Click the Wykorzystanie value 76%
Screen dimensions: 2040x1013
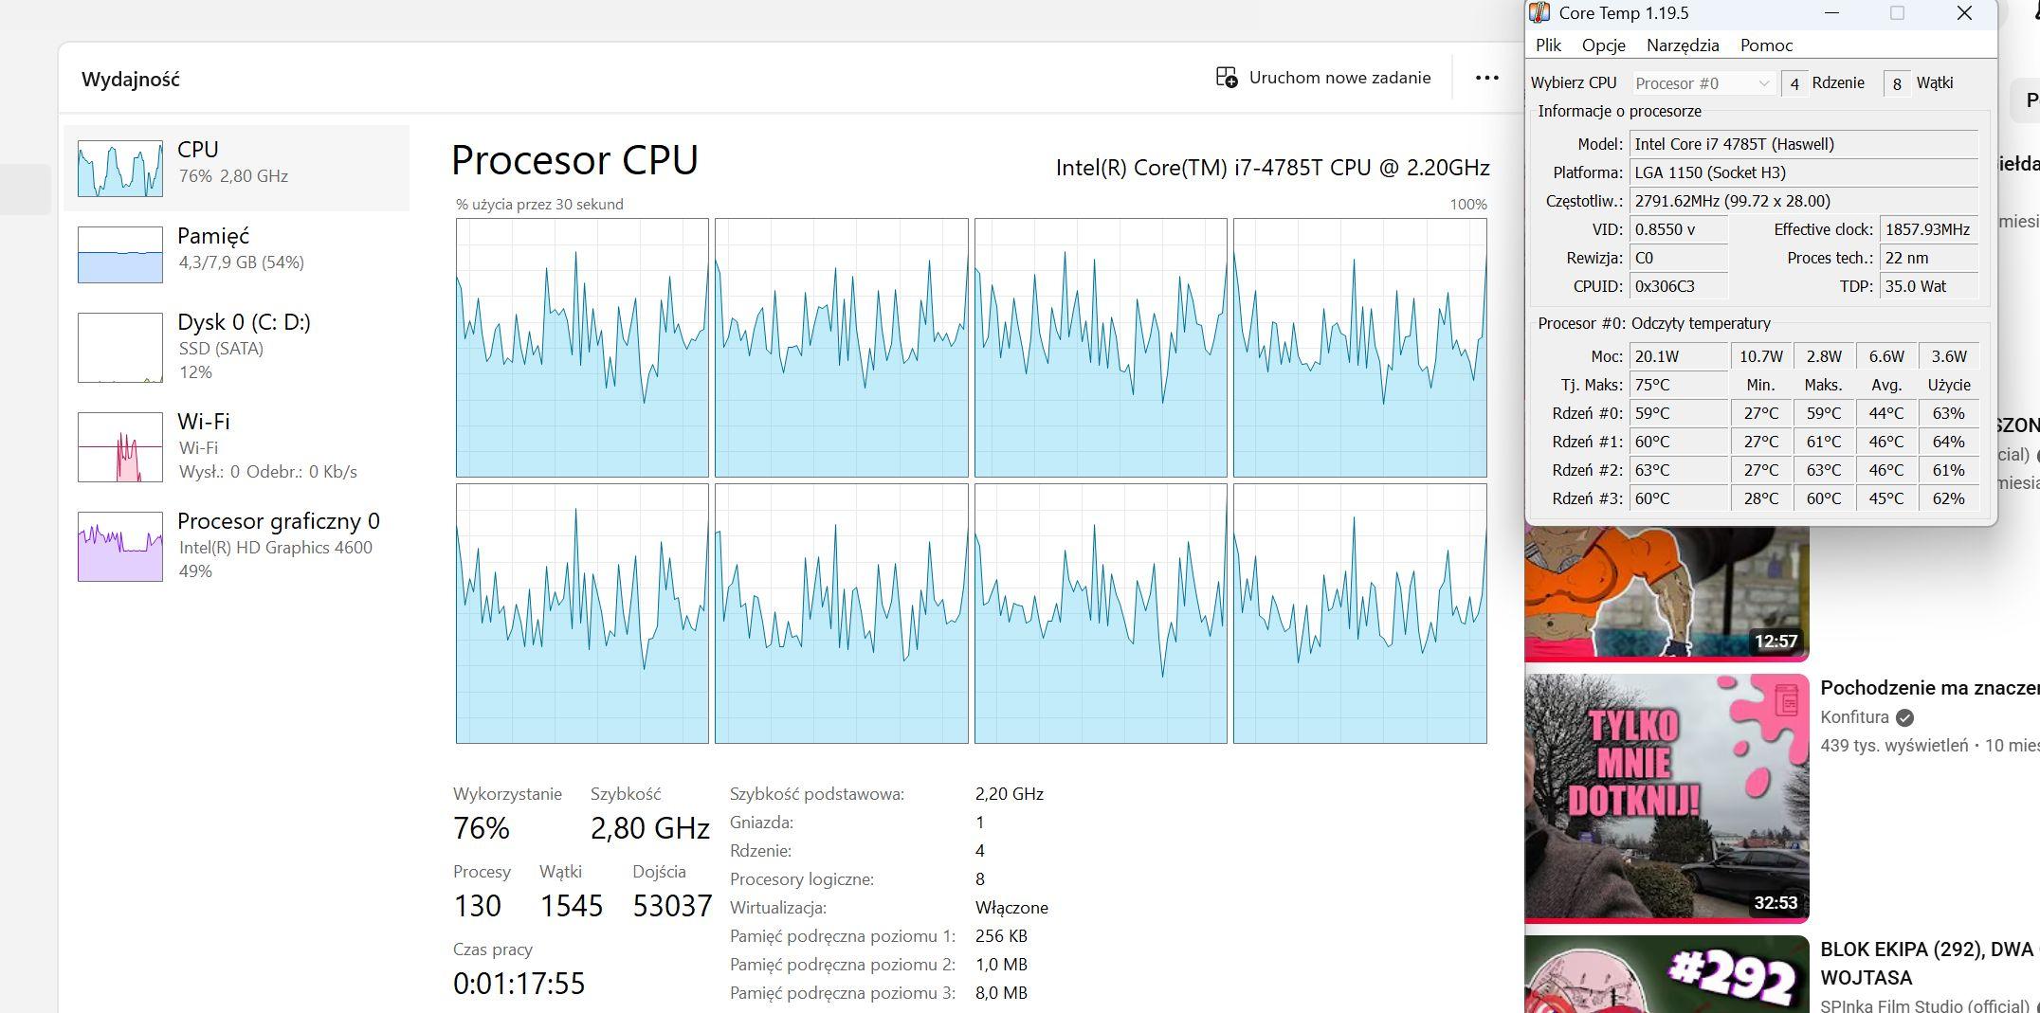(482, 828)
